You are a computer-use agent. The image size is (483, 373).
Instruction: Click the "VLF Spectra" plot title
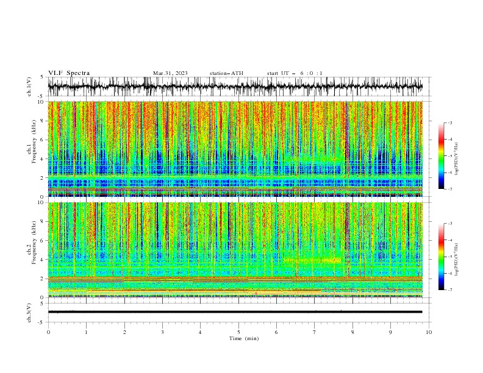click(x=69, y=73)
